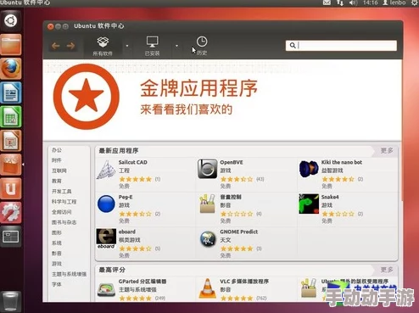Viewport: 419px width, 313px height.
Task: Go forward with the right arrow
Action: pyautogui.click(x=70, y=46)
